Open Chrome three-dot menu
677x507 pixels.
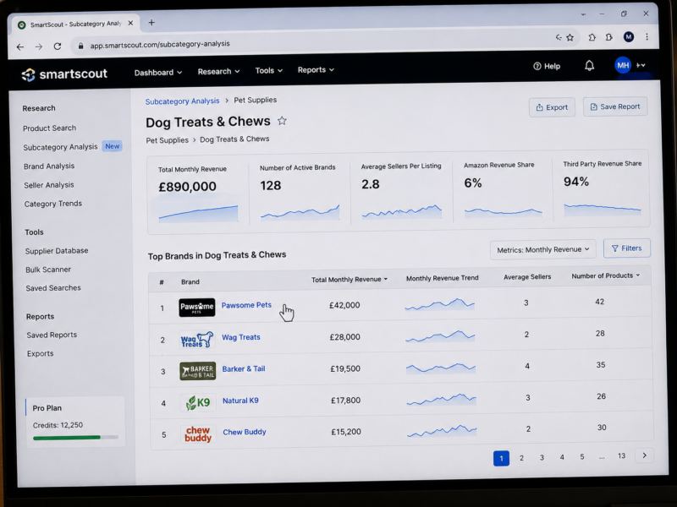coord(647,36)
